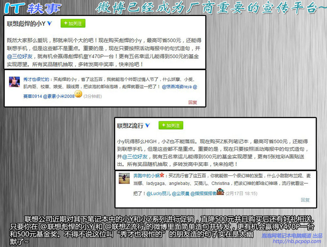The width and height of the screenshot is (327, 247).
Task: Click the (3分钟前) timestamp
Action: click(x=93, y=96)
